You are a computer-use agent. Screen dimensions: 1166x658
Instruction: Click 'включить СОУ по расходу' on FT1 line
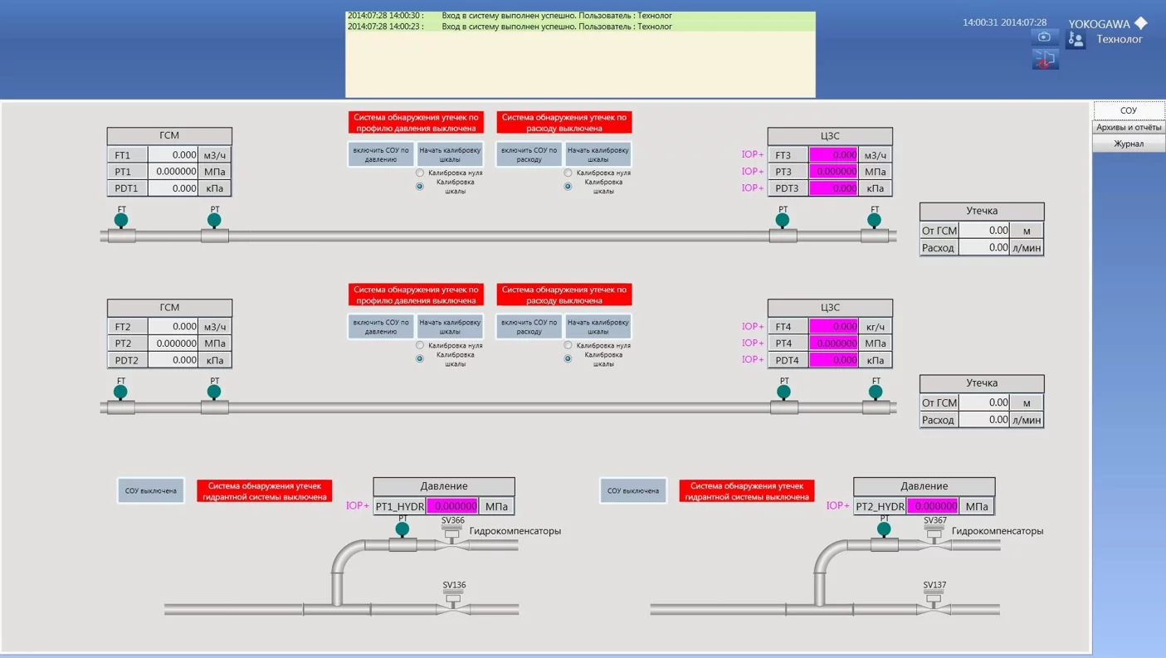[529, 154]
